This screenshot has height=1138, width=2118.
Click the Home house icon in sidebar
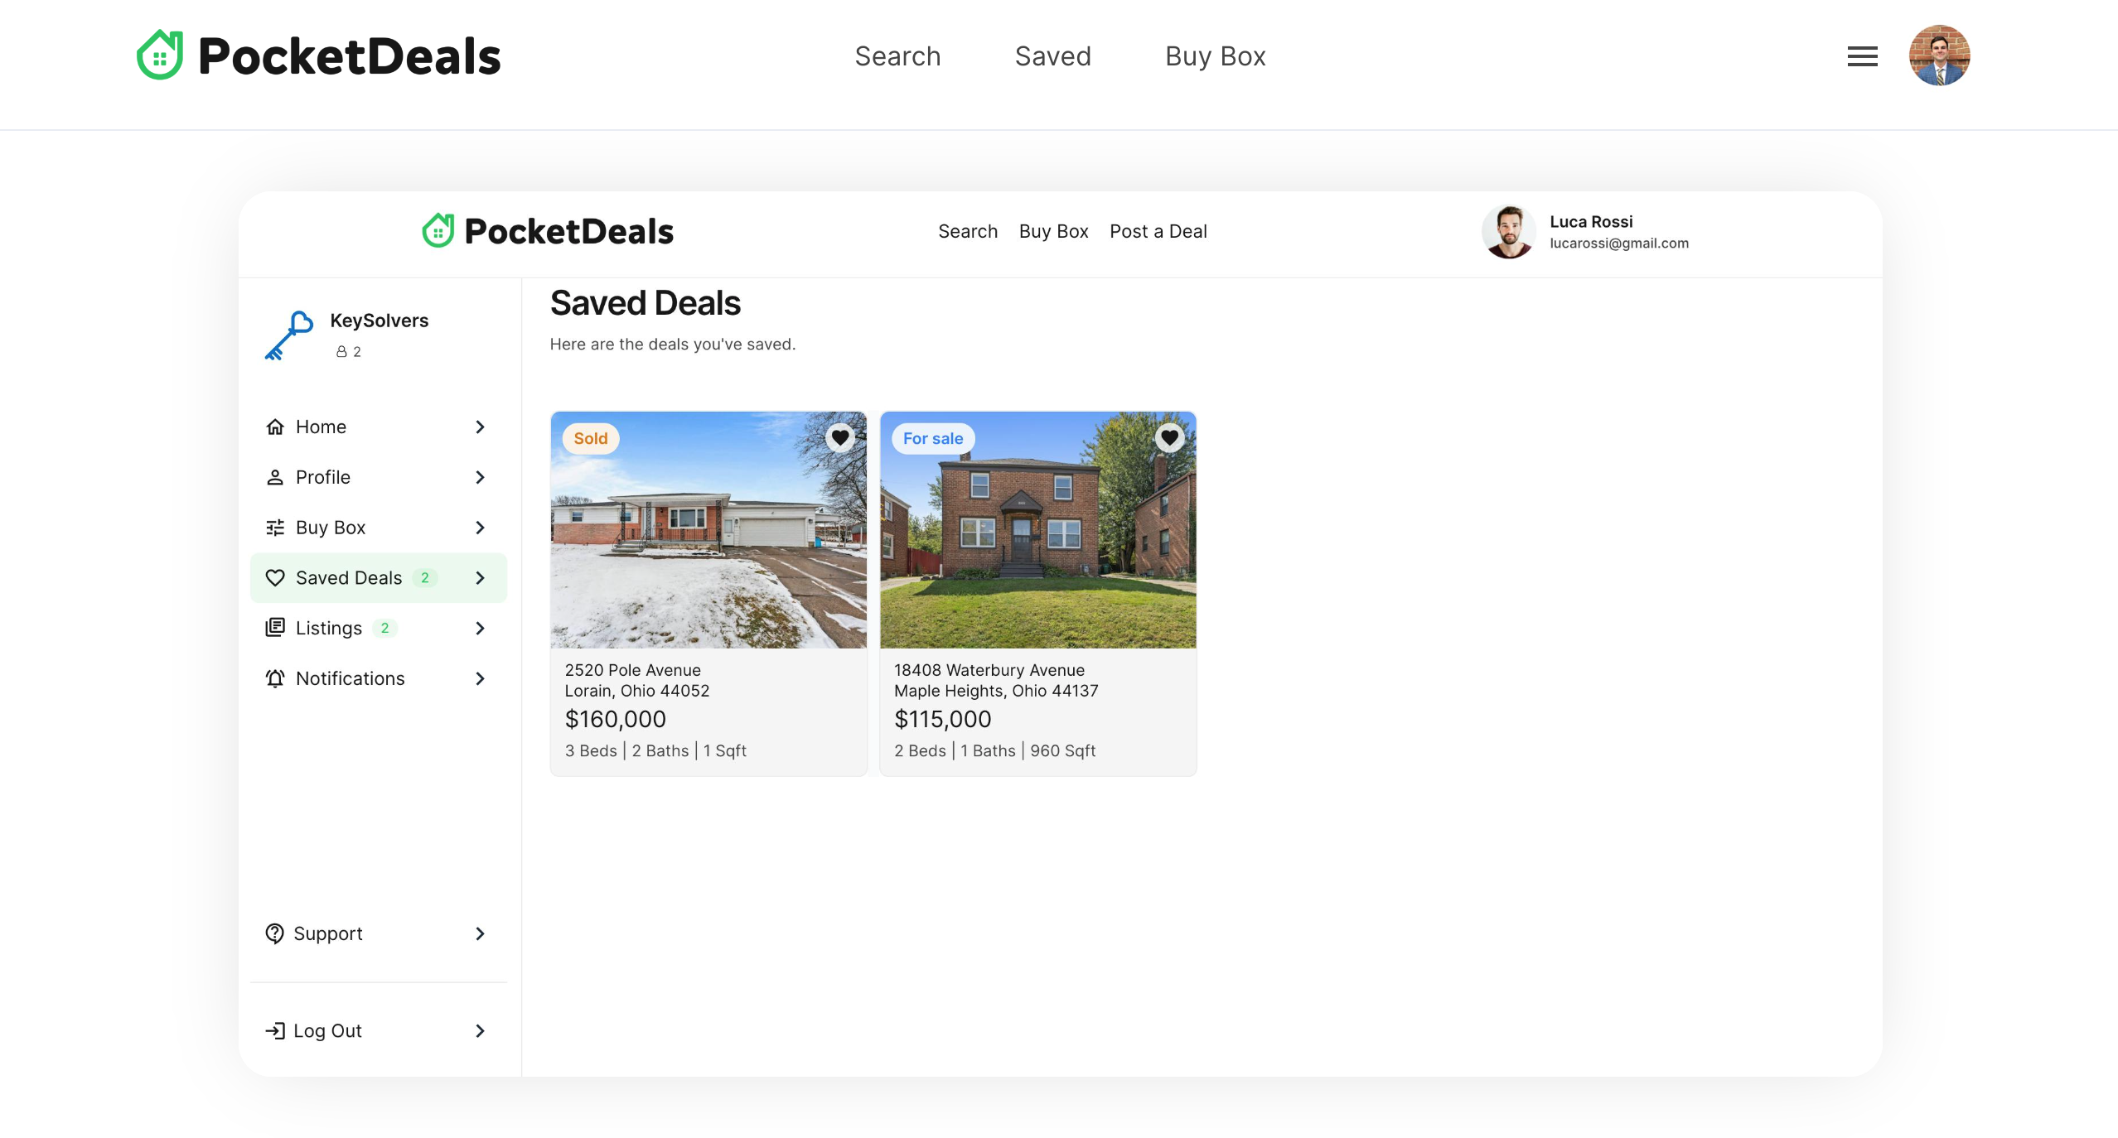[x=275, y=427]
